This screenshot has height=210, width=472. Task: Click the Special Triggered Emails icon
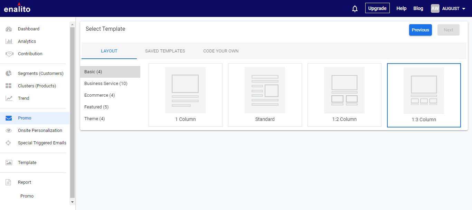click(9, 143)
